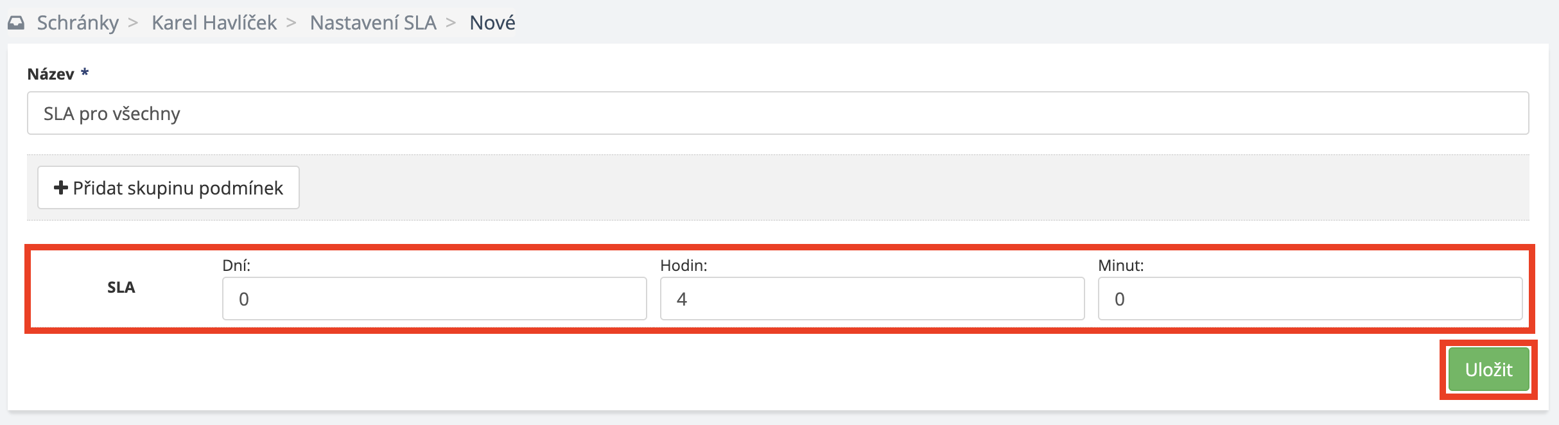Image resolution: width=1559 pixels, height=425 pixels.
Task: Click empty gray area of the conditions panel
Action: [x=899, y=187]
